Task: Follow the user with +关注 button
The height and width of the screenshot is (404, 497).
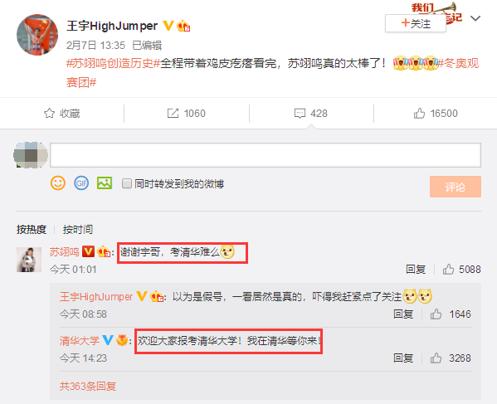Action: [416, 23]
